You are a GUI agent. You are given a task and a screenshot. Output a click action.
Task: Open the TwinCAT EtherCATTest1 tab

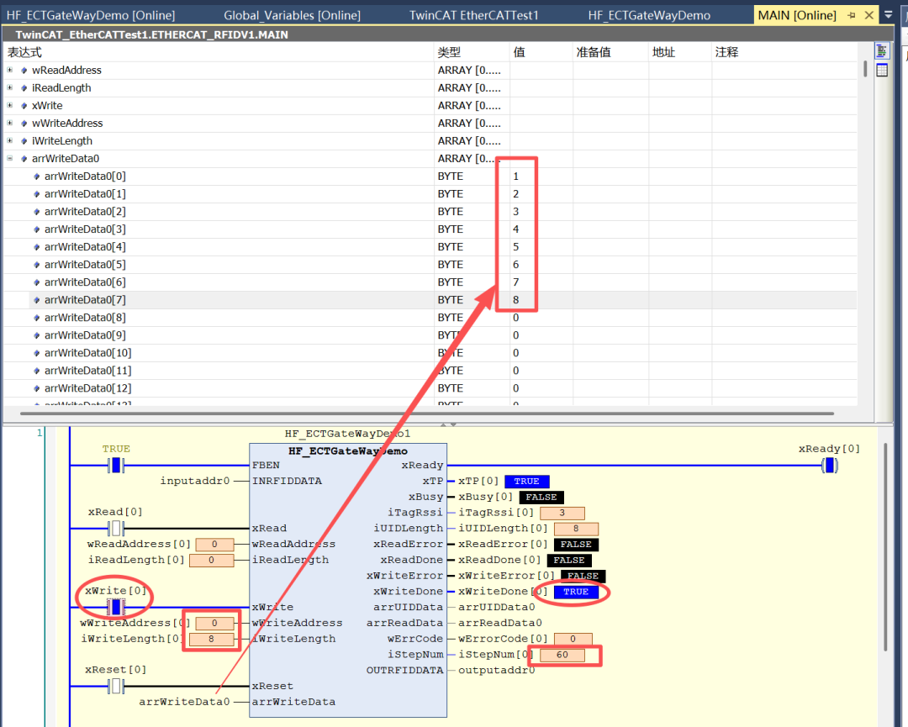point(473,15)
